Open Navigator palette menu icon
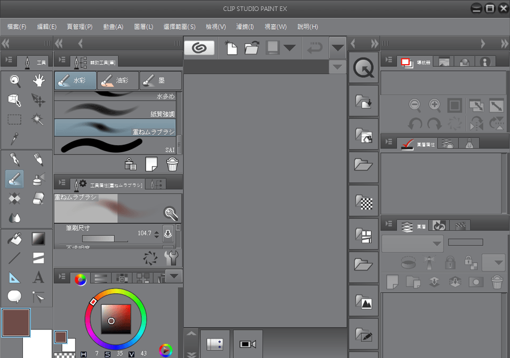This screenshot has width=510, height=358. [x=389, y=60]
